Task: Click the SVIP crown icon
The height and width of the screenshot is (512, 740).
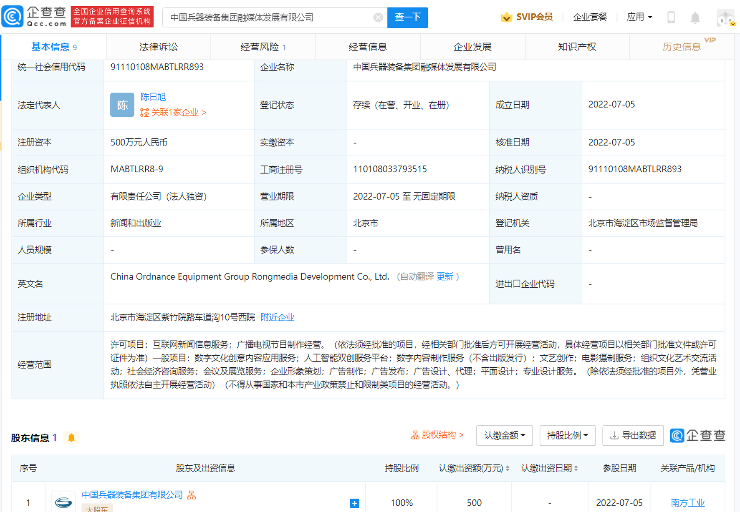Action: click(506, 17)
